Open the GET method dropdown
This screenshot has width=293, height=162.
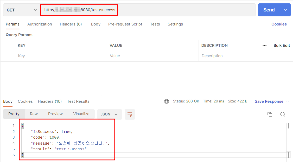pyautogui.click(x=22, y=10)
